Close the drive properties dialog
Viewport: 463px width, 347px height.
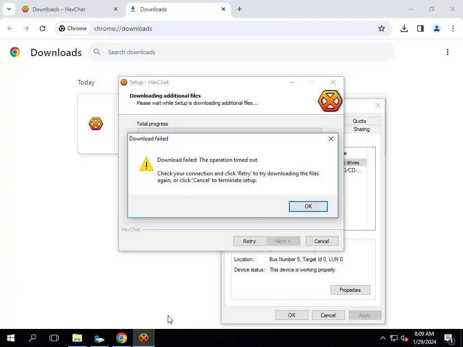(x=378, y=105)
